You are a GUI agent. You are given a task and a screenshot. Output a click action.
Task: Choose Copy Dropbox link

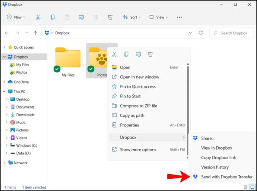(x=222, y=157)
